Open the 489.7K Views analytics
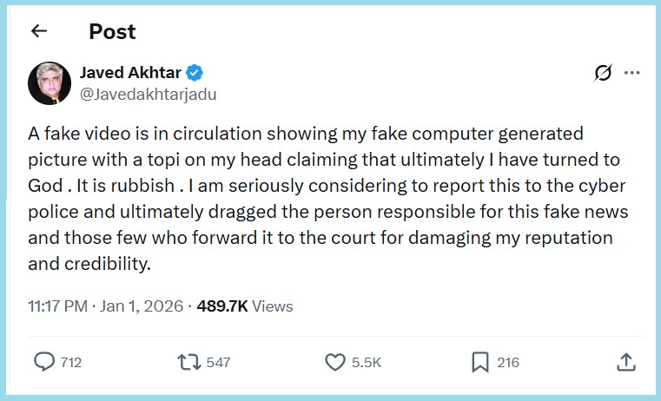Image resolution: width=661 pixels, height=401 pixels. [x=245, y=306]
